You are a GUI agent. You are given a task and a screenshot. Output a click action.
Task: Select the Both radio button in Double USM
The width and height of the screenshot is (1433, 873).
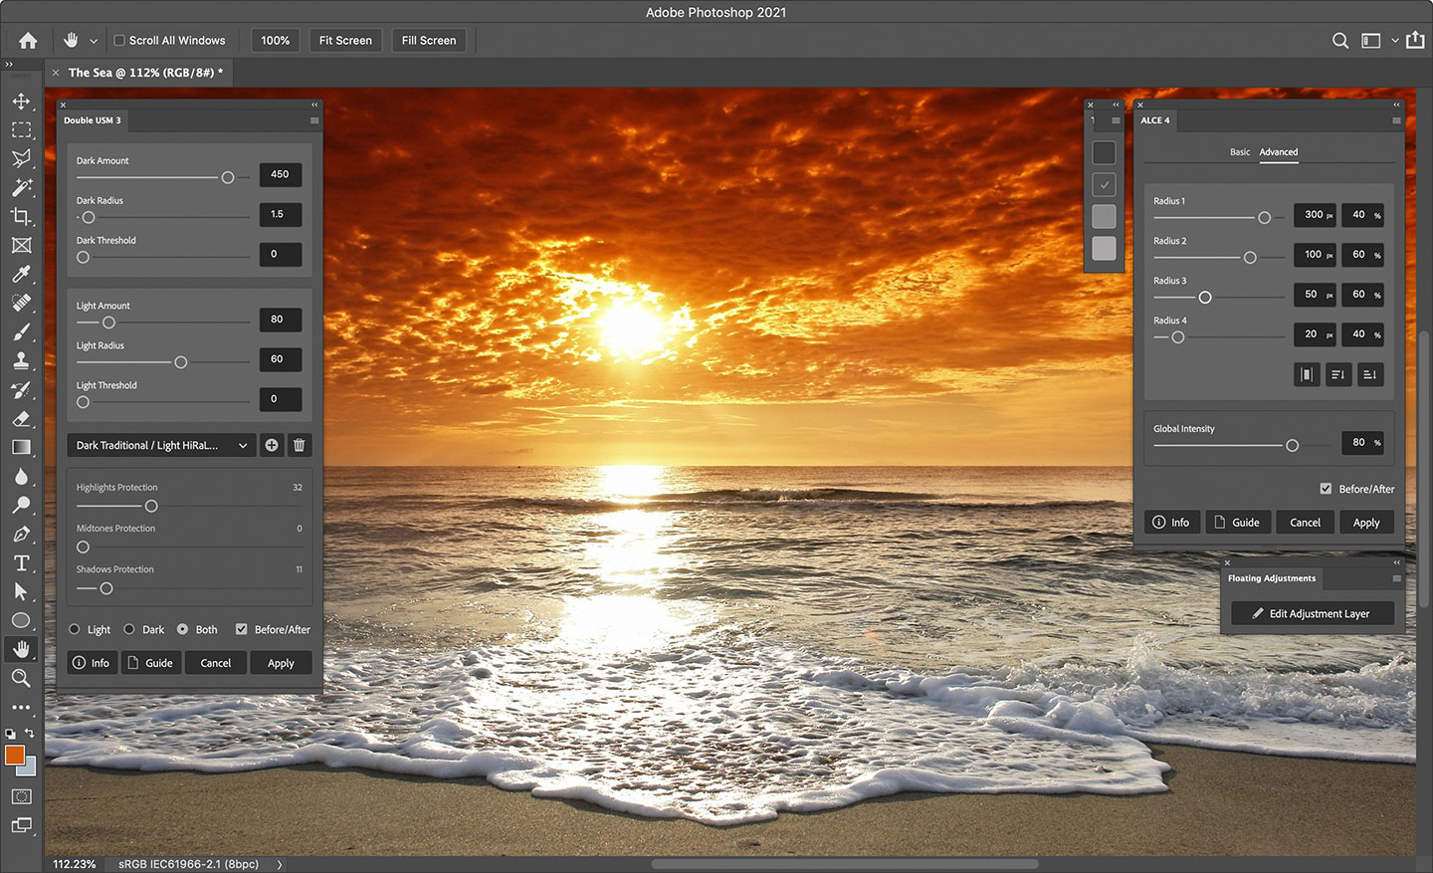[184, 629]
